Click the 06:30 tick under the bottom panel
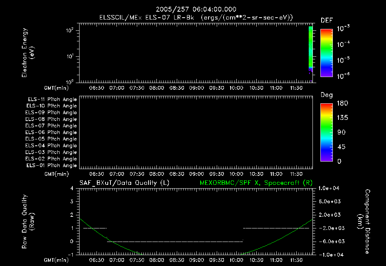 pyautogui.click(x=96, y=260)
